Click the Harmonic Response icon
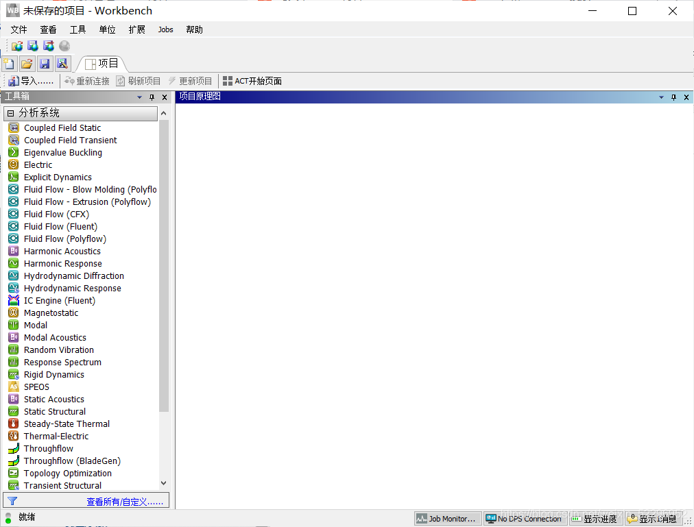 point(14,264)
